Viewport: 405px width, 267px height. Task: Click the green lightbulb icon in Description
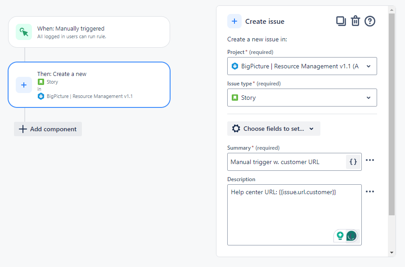(340, 236)
